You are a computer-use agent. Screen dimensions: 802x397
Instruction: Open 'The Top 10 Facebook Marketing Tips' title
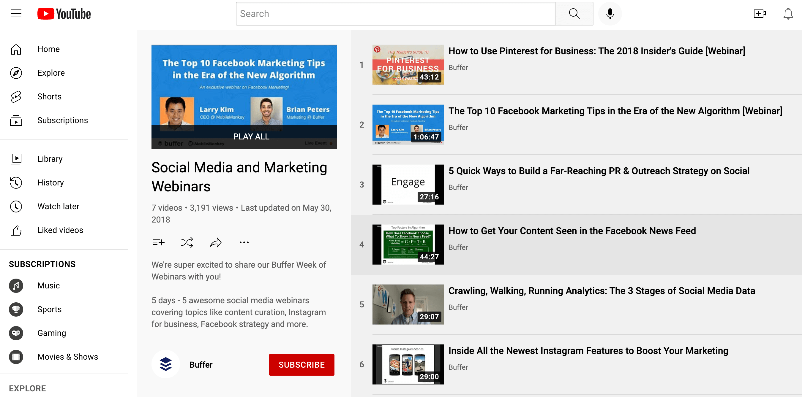[x=615, y=111]
